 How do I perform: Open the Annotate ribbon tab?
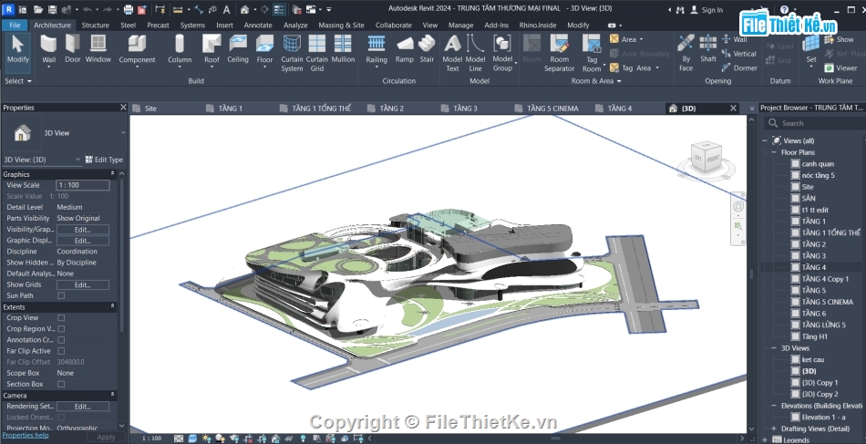pyautogui.click(x=258, y=25)
